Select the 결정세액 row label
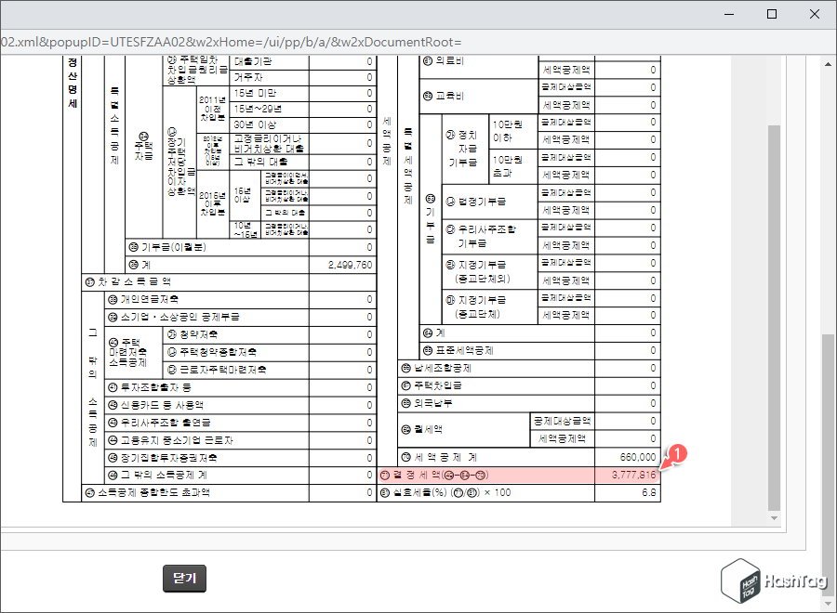 (x=434, y=475)
